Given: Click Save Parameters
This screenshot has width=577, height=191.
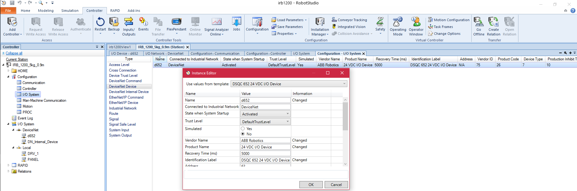Looking at the screenshot, I should tap(287, 27).
